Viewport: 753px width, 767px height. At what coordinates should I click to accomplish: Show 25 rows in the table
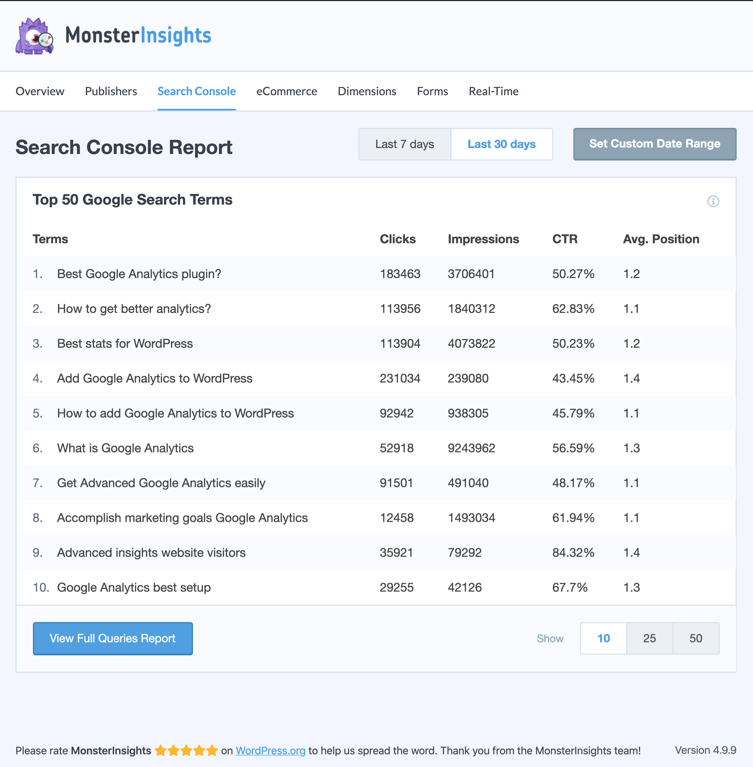[x=649, y=638]
